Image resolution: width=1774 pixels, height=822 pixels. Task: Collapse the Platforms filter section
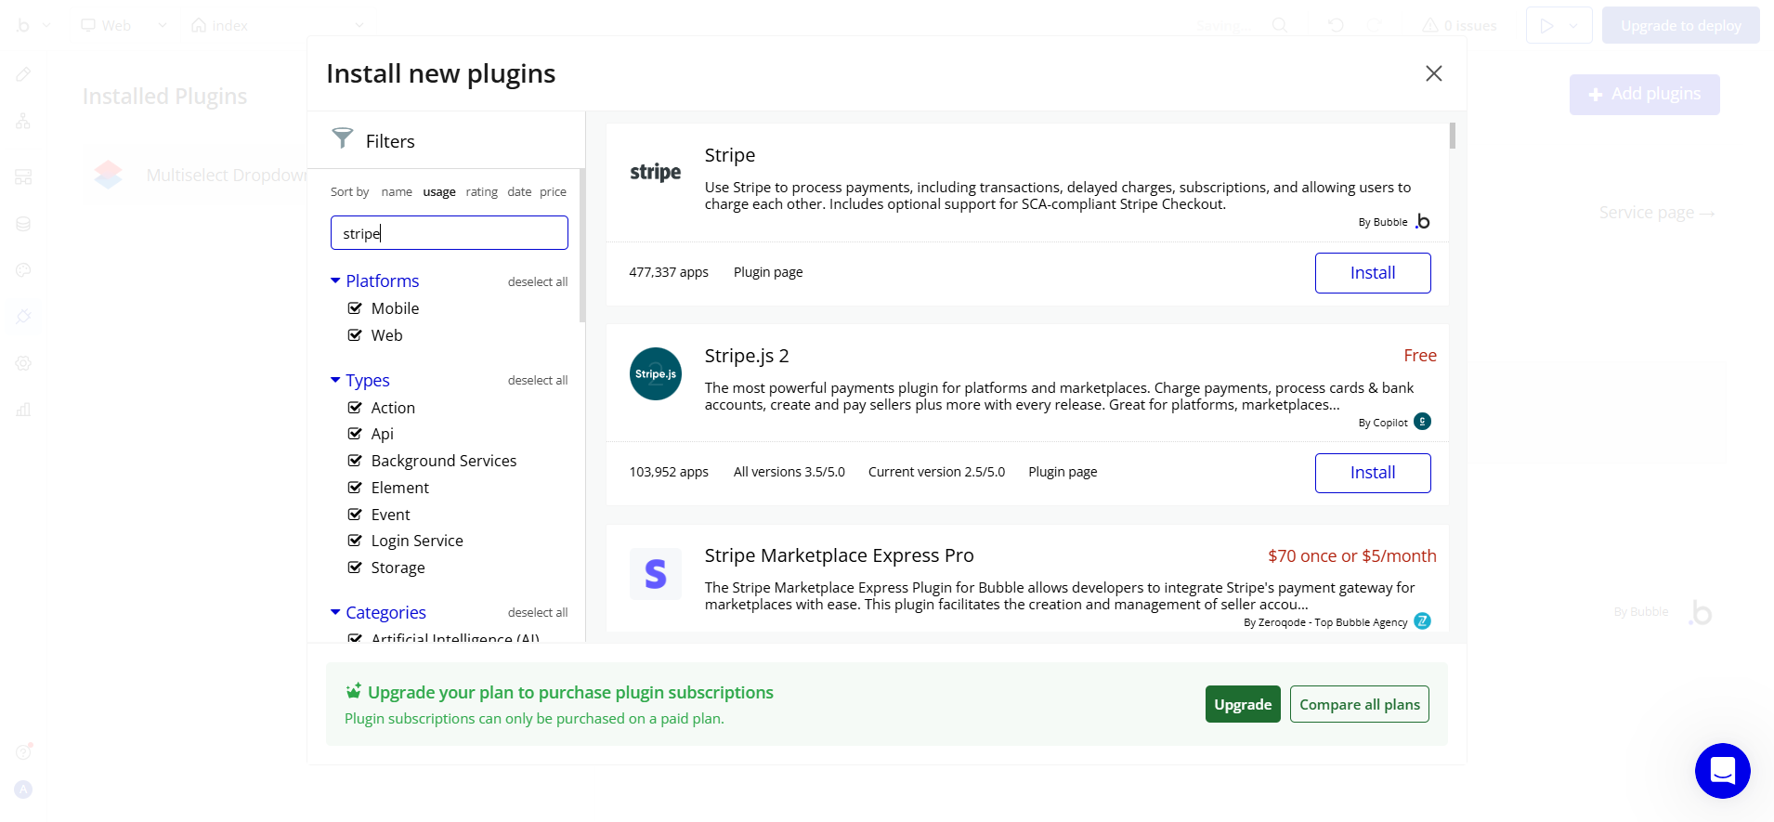click(x=335, y=281)
